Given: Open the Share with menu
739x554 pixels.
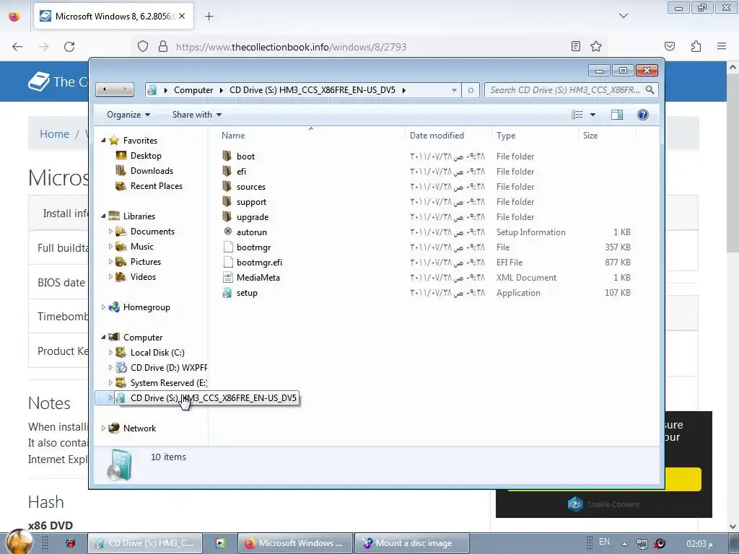Looking at the screenshot, I should click(x=196, y=115).
